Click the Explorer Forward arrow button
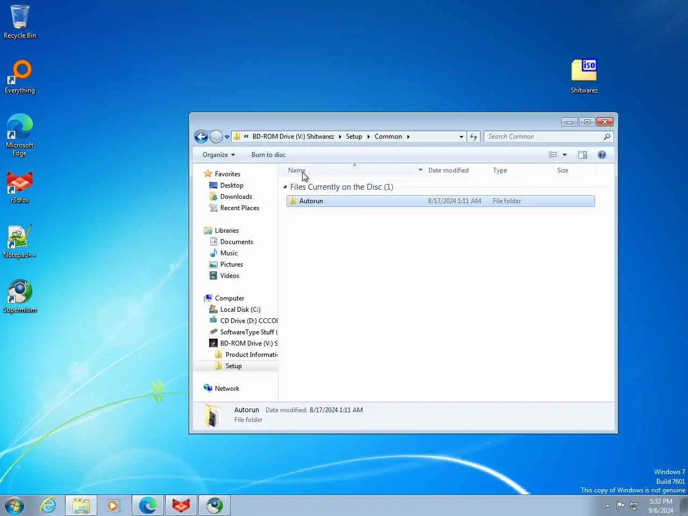Image resolution: width=688 pixels, height=516 pixels. click(x=216, y=137)
